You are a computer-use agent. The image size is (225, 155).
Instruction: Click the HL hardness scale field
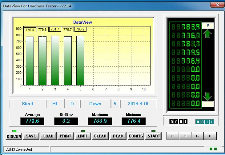click(55, 104)
